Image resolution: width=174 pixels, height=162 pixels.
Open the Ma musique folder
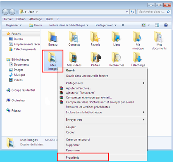point(138,40)
